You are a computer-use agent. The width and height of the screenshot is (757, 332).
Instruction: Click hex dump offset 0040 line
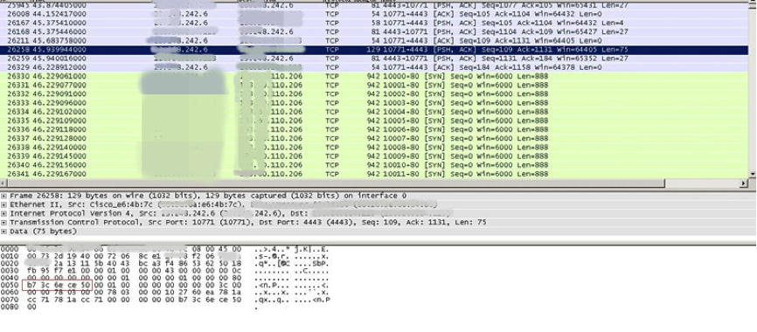164,278
